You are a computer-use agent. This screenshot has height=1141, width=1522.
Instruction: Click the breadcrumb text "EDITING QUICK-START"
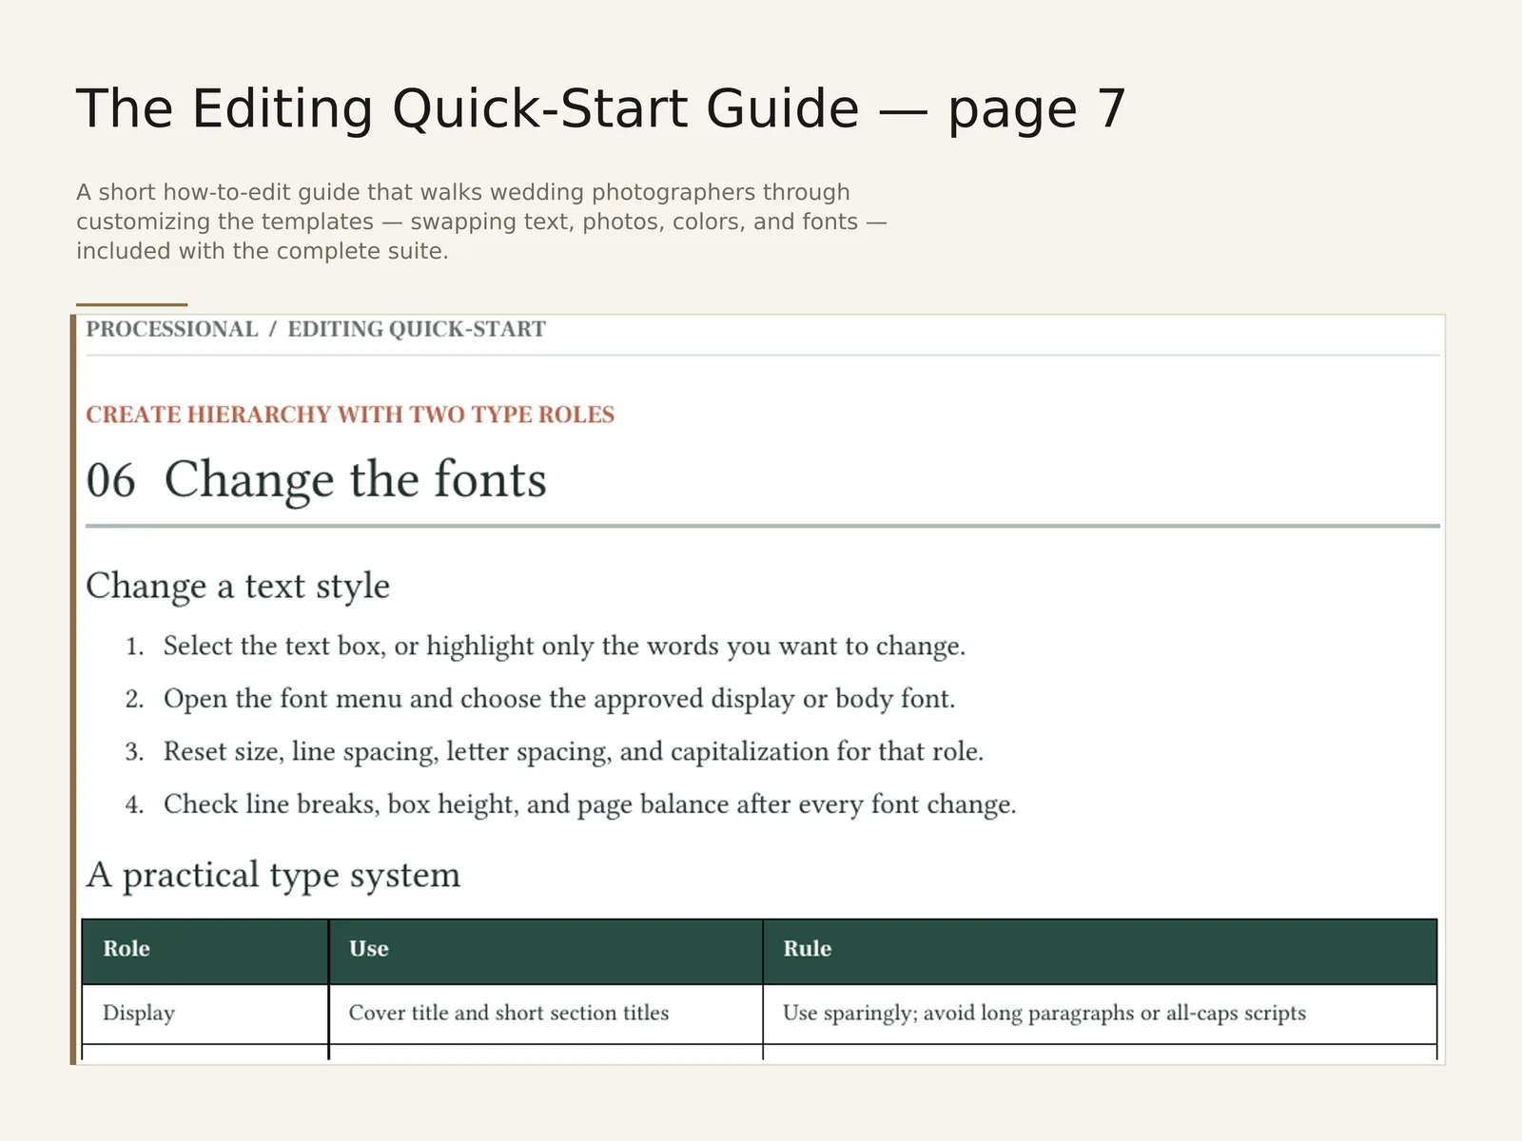tap(417, 329)
